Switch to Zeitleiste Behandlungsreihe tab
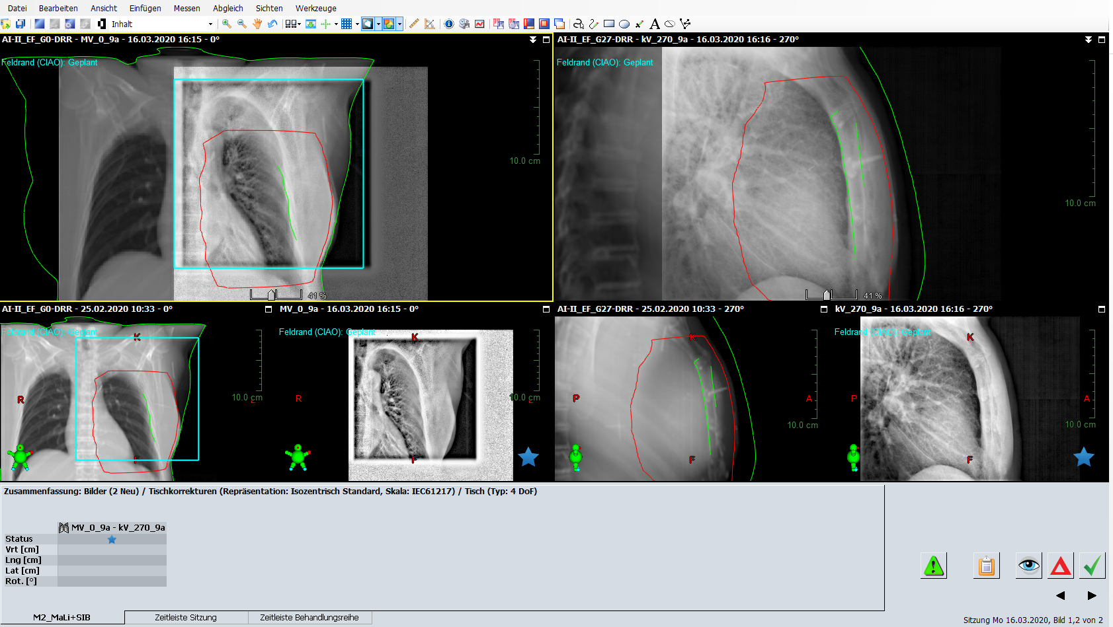 tap(309, 618)
